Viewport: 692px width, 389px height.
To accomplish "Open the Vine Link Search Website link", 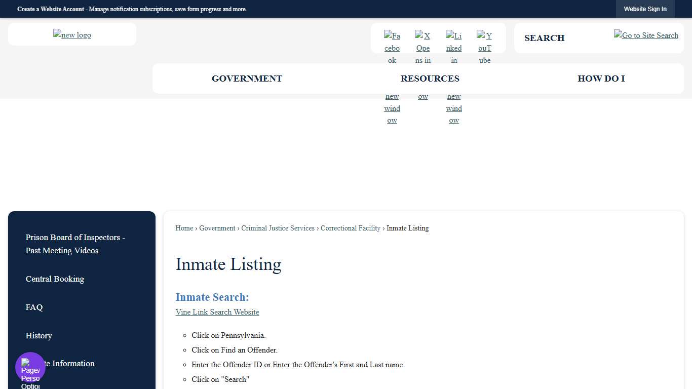I will point(217,312).
